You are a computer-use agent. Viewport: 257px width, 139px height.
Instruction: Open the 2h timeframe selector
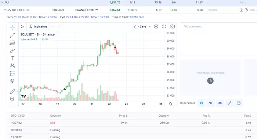pyautogui.click(x=23, y=26)
